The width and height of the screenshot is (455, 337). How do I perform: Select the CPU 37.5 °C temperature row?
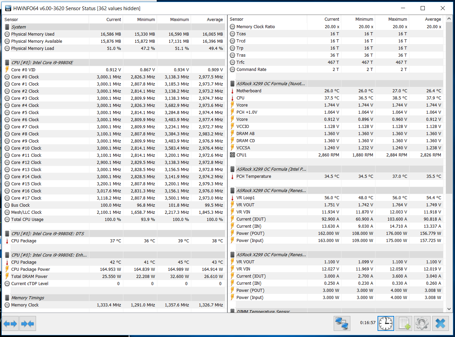click(336, 98)
